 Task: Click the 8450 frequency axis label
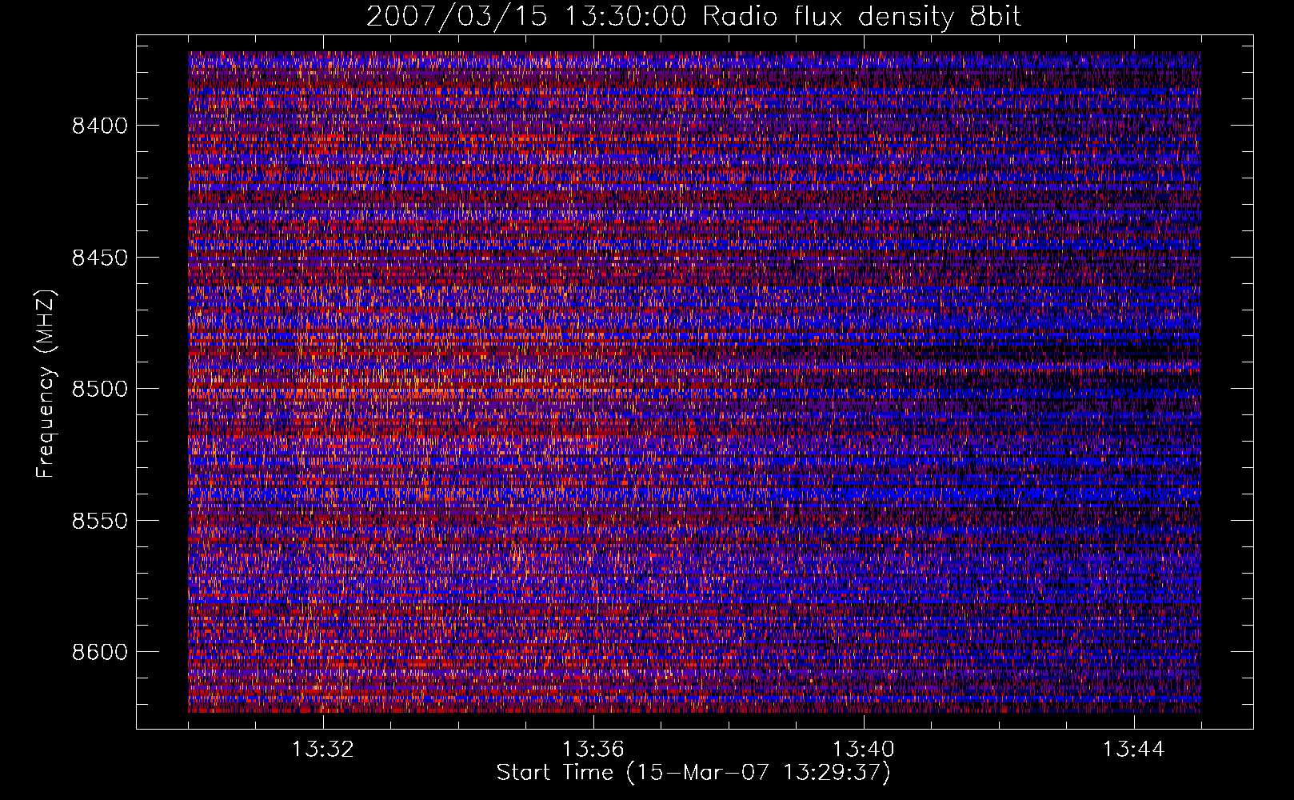click(99, 258)
